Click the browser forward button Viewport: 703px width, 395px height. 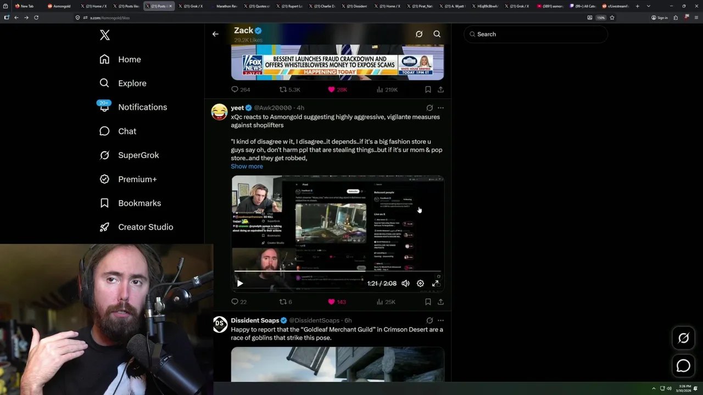[26, 18]
